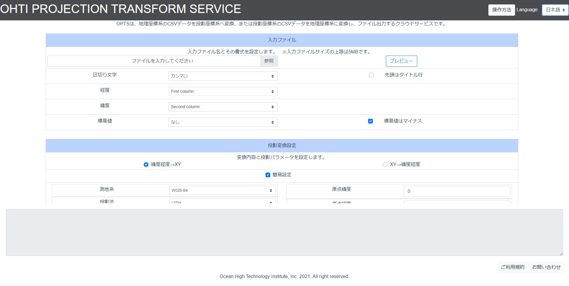Select the 緯度経度→XY radio button
The height and width of the screenshot is (286, 569).
146,165
